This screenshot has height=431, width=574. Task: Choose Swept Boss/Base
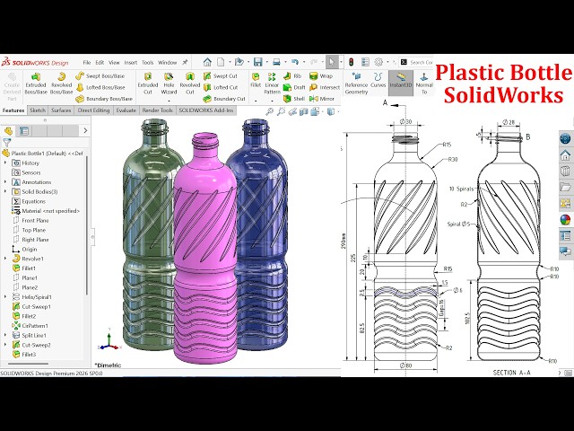click(x=100, y=75)
